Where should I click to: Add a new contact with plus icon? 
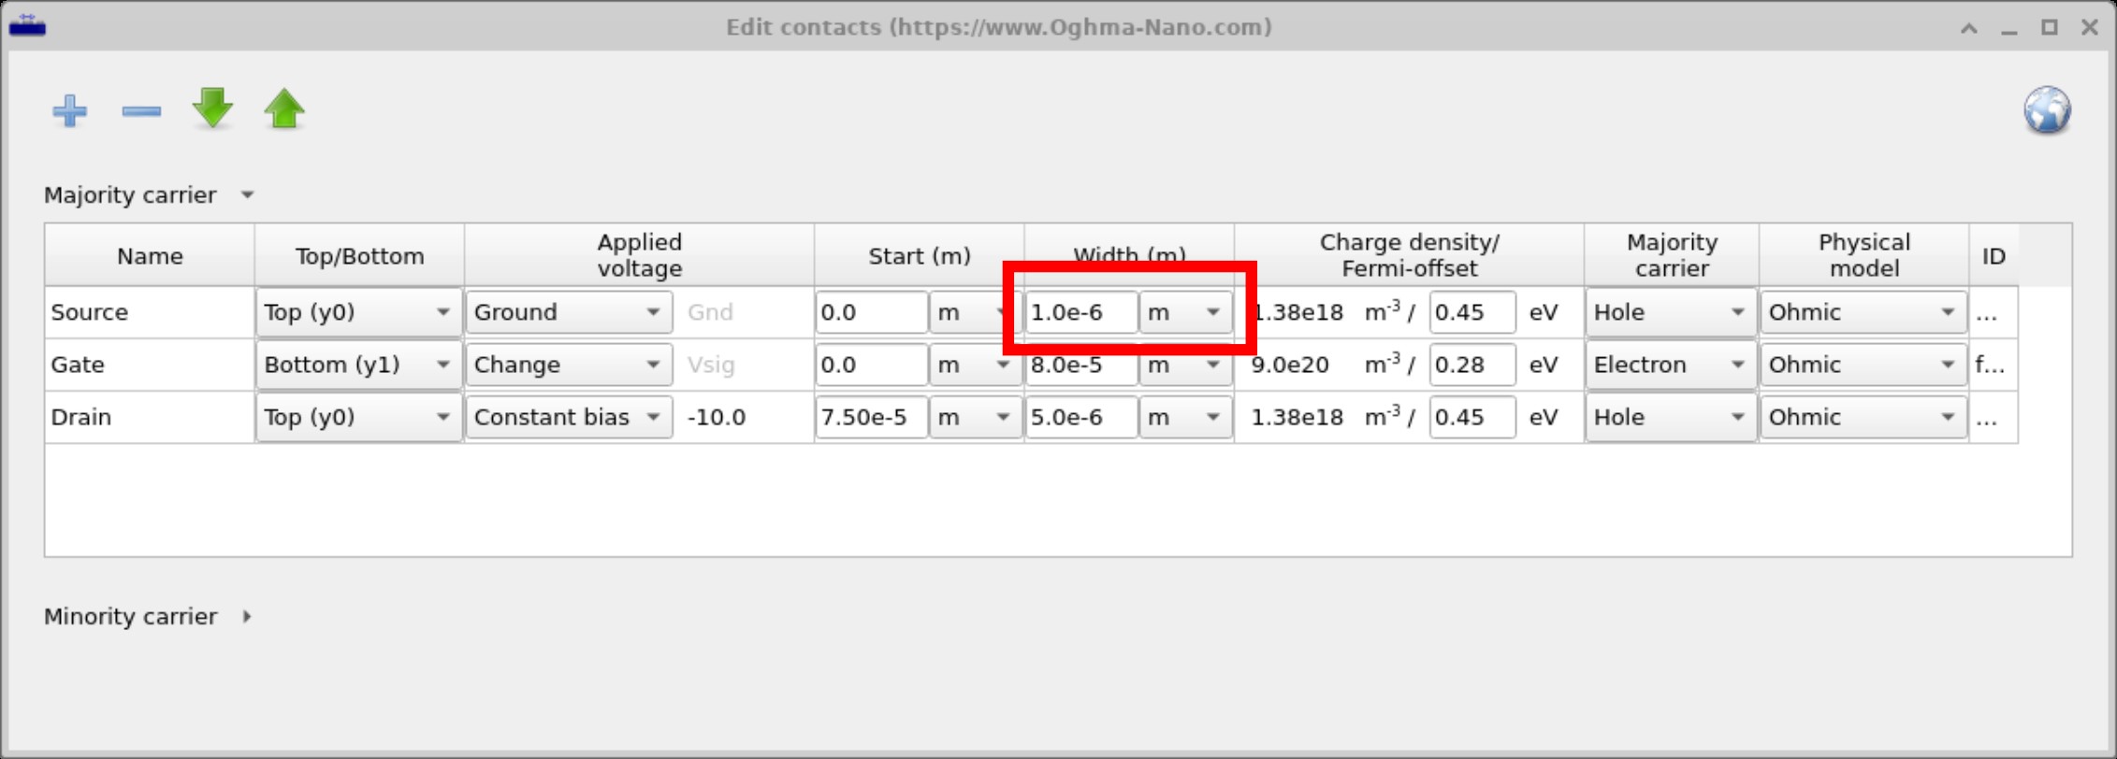coord(70,110)
